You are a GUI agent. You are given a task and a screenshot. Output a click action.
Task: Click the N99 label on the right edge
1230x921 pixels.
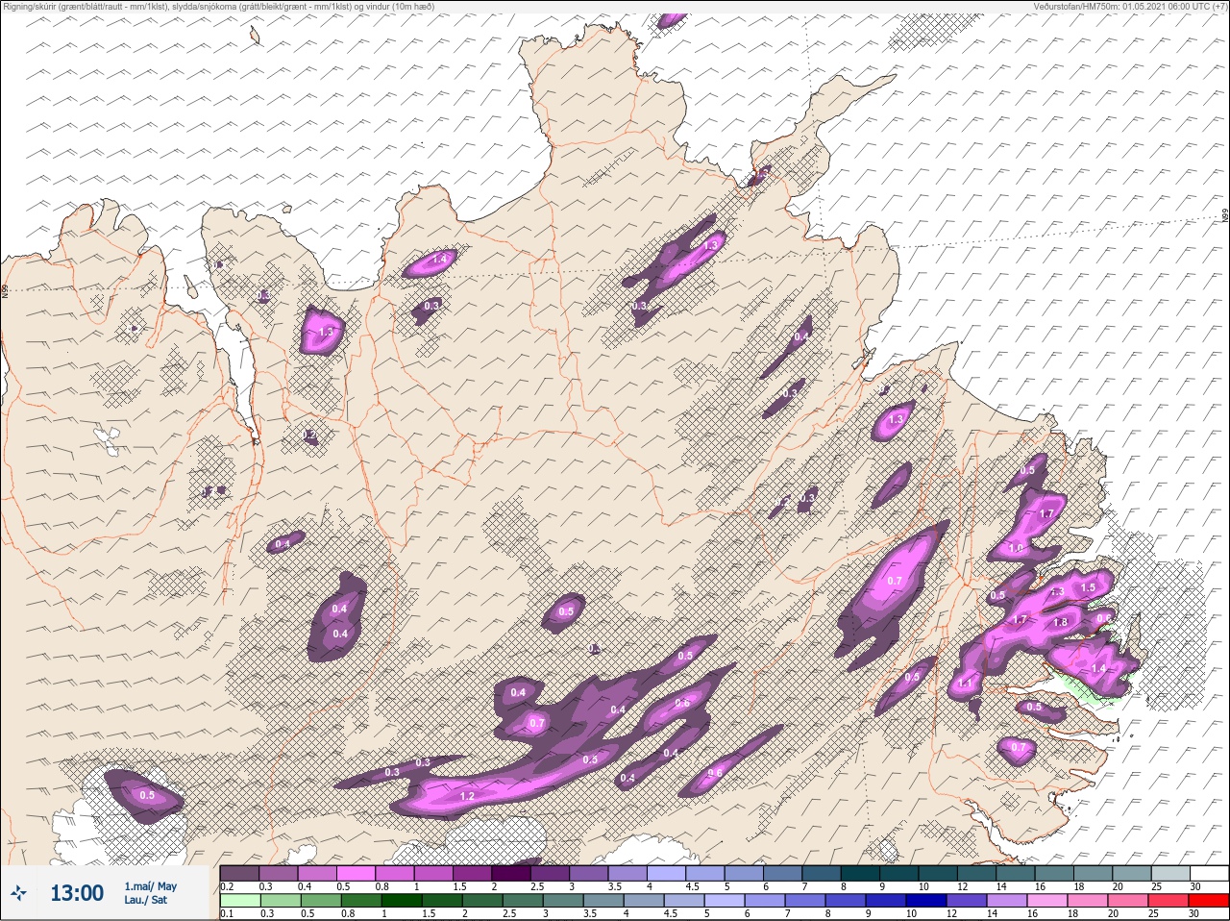[1225, 216]
